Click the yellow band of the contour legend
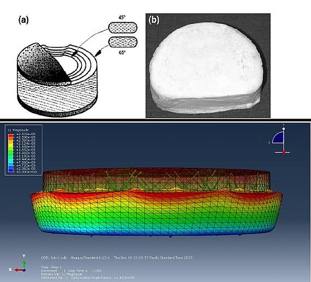This screenshot has width=311, height=282. 11,145
